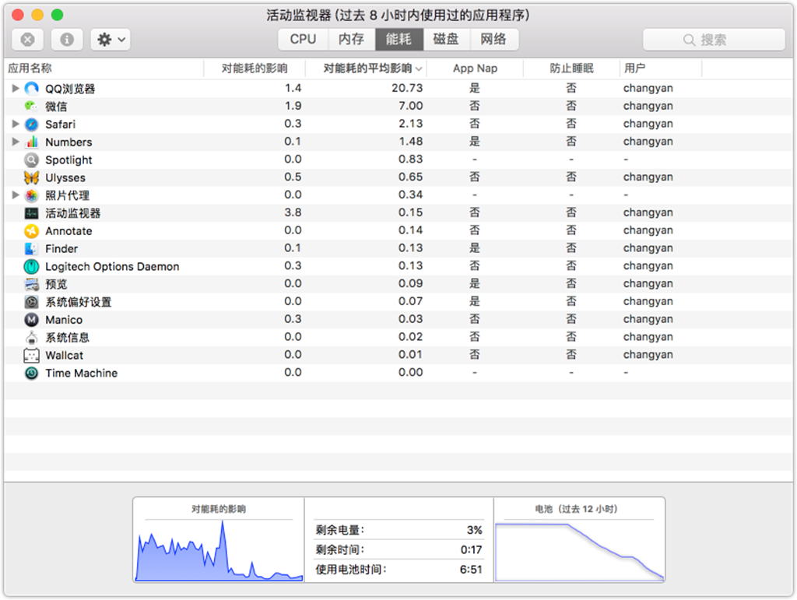Click the Numbers chart icon
The image size is (797, 600).
tap(30, 142)
